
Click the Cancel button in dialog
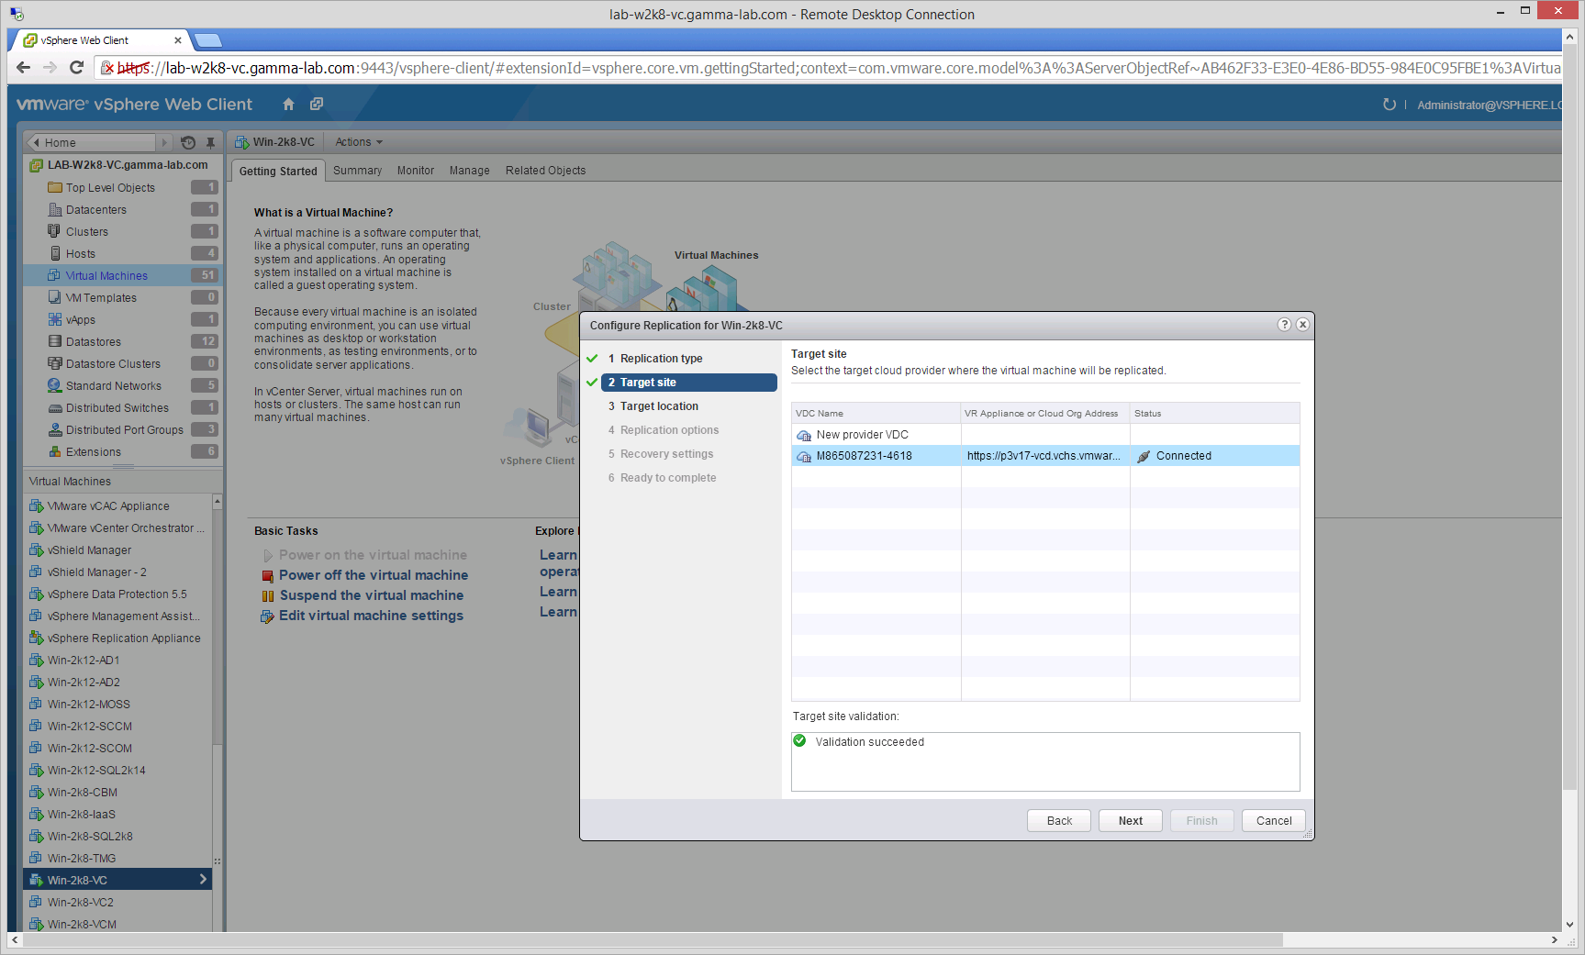click(1273, 821)
